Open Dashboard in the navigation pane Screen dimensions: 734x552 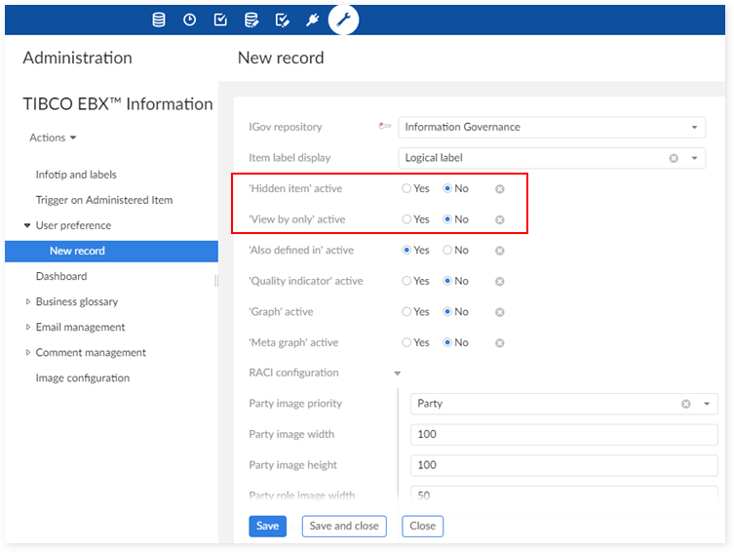tap(61, 277)
